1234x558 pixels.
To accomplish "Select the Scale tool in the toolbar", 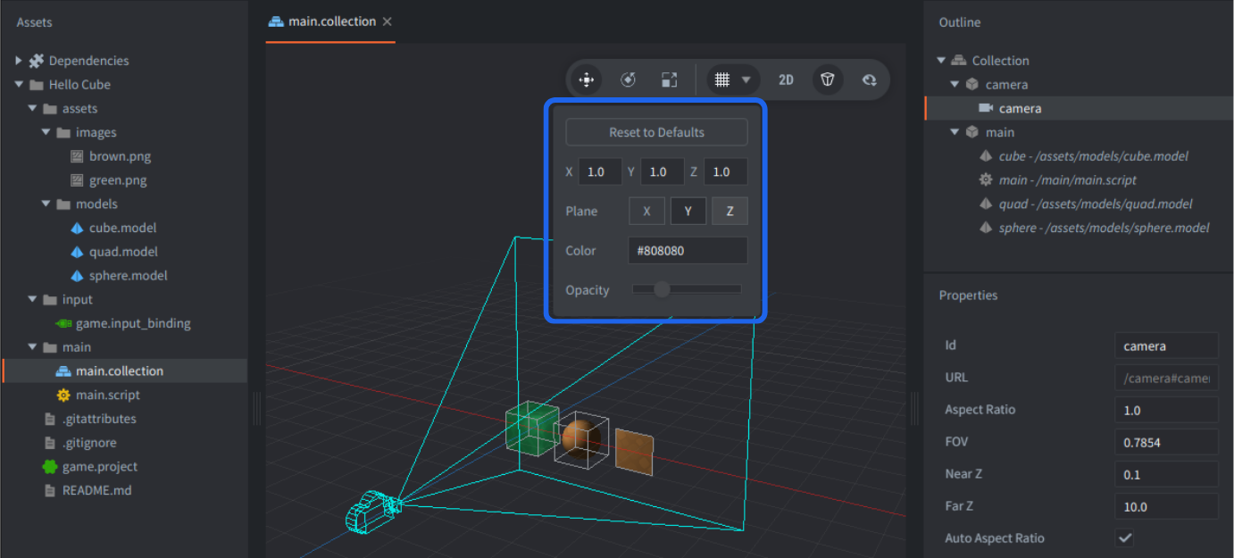I will [x=669, y=79].
